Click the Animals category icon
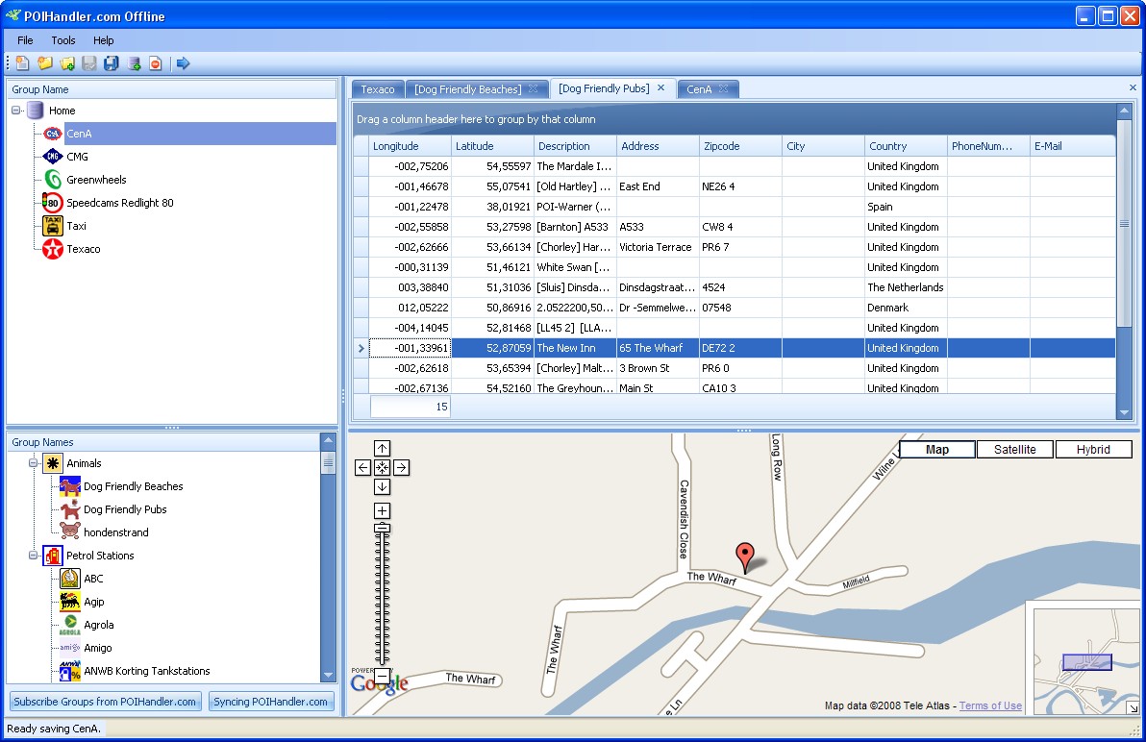Viewport: 1146px width, 742px height. [53, 463]
